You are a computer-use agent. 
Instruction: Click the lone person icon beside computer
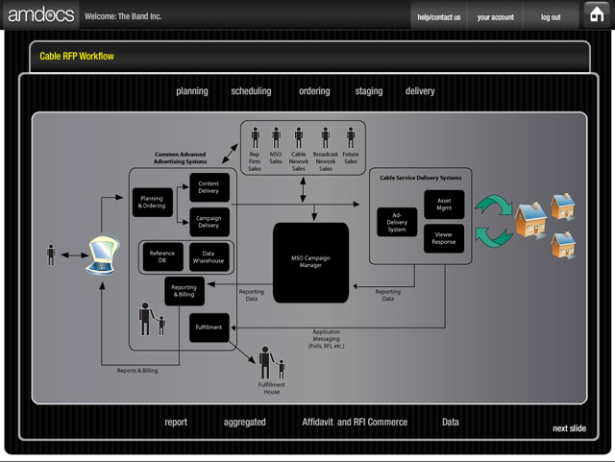tap(51, 255)
